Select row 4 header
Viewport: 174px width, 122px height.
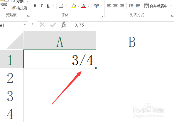pyautogui.click(x=11, y=113)
